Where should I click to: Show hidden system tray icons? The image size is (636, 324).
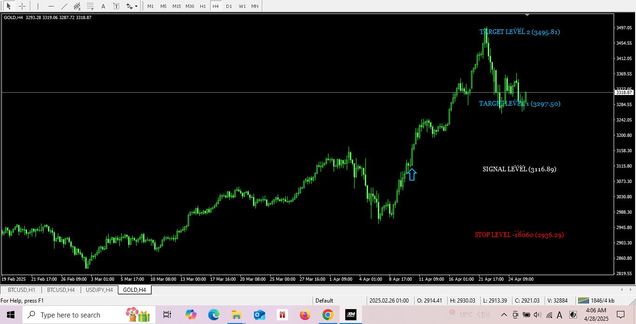(504, 315)
